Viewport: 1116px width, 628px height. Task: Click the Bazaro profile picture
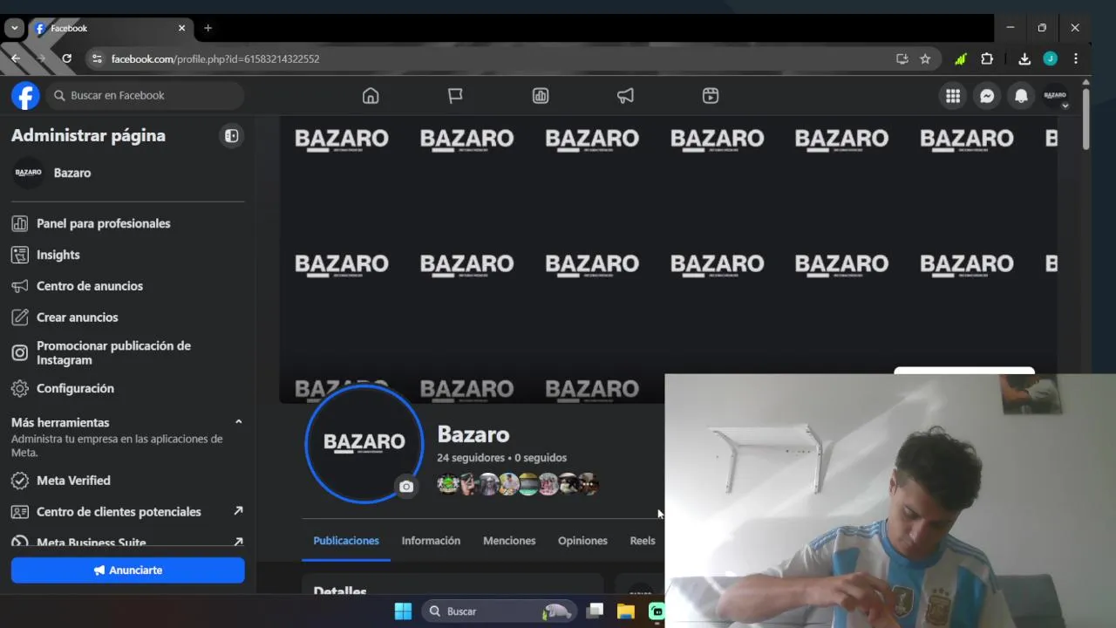pyautogui.click(x=364, y=443)
